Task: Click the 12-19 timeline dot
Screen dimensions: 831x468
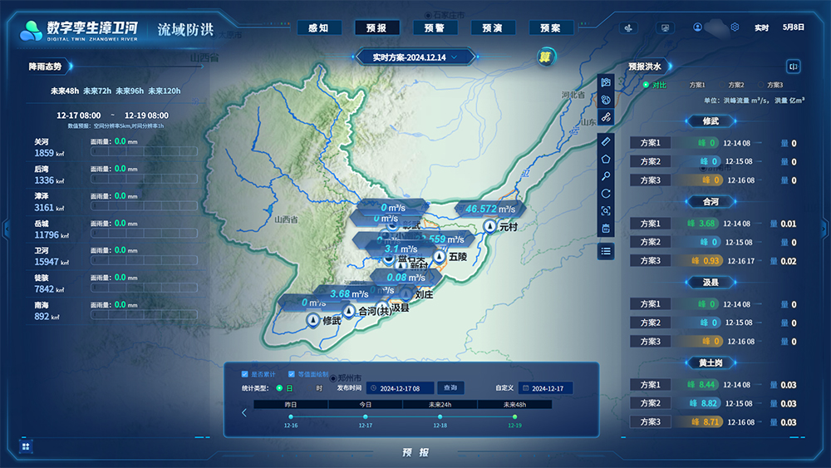Action: point(514,416)
